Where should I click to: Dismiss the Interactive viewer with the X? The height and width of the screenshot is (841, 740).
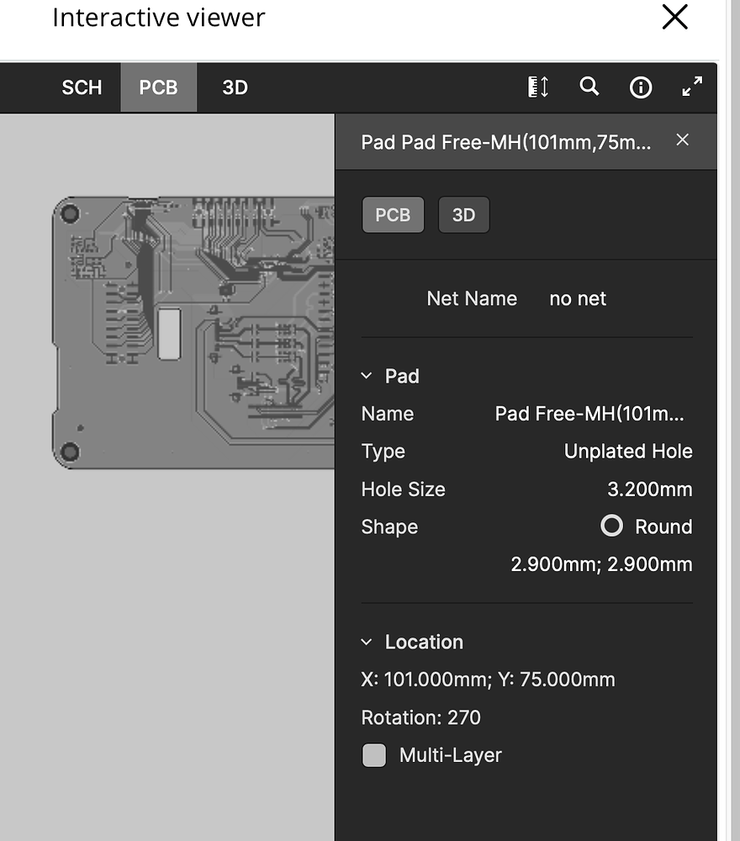[674, 17]
